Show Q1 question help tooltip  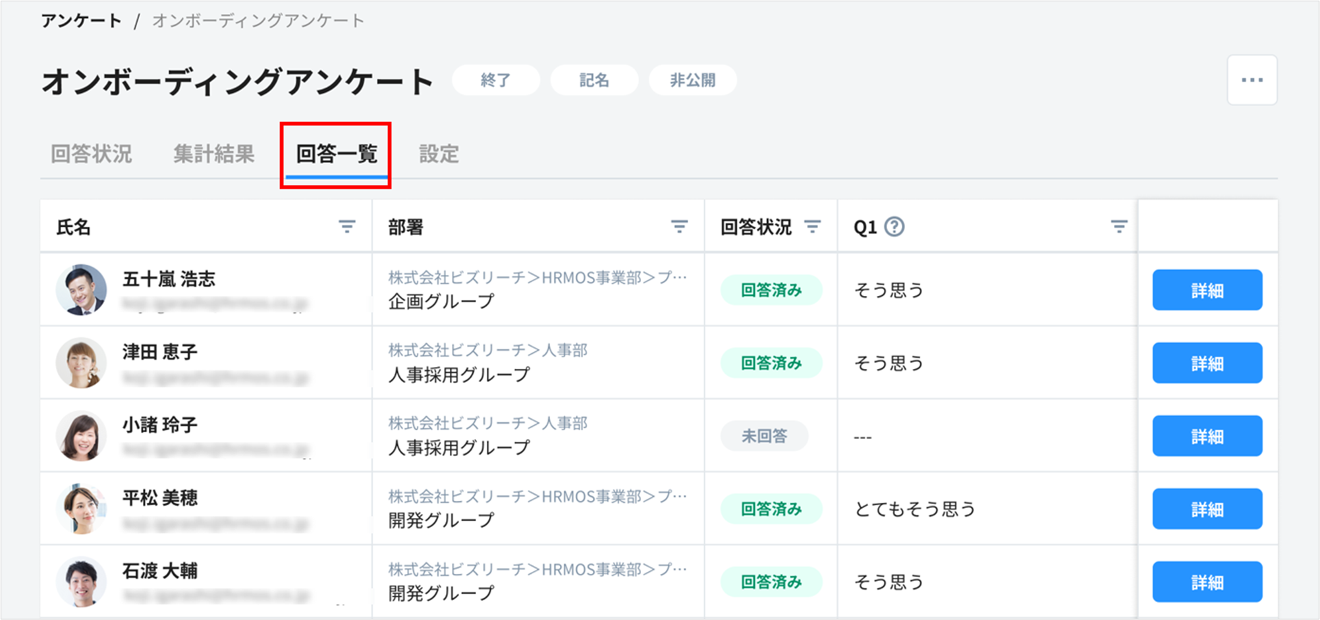(894, 227)
